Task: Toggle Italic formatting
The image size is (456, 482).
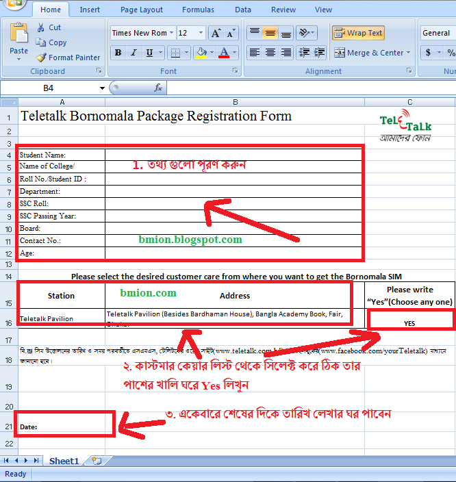Action: 134,53
